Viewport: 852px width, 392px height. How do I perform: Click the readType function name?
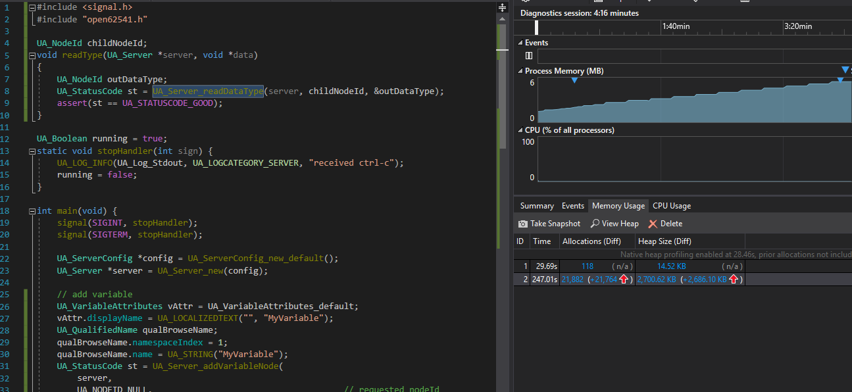[x=82, y=55]
